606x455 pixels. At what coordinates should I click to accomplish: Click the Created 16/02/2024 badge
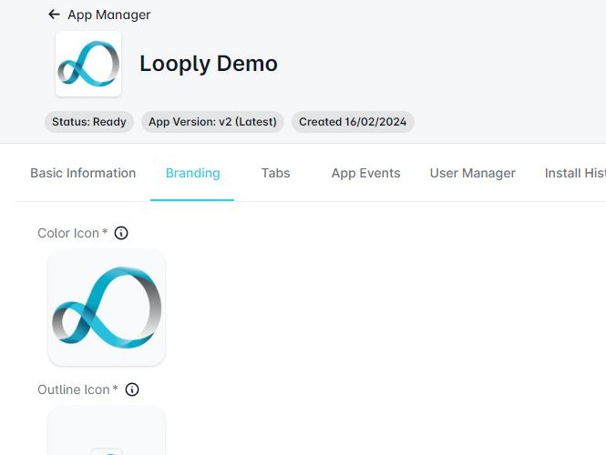coord(353,122)
